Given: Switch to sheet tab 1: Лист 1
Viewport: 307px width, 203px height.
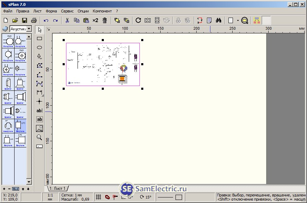Looking at the screenshot, I should click(57, 188).
